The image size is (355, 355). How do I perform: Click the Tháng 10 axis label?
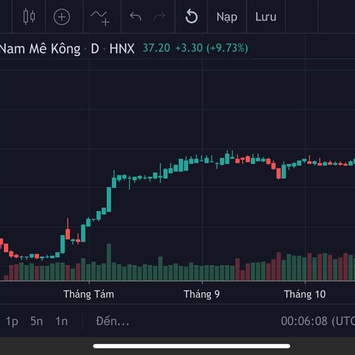click(x=305, y=294)
